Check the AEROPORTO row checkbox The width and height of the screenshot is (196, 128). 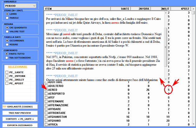(x=46, y=94)
